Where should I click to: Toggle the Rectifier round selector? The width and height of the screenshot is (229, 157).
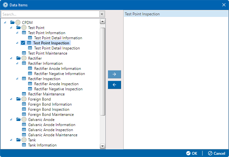[x=24, y=58]
